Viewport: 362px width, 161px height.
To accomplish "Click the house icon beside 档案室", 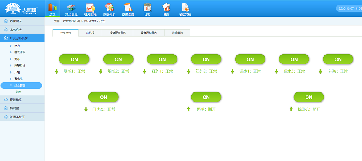I will tap(6, 108).
